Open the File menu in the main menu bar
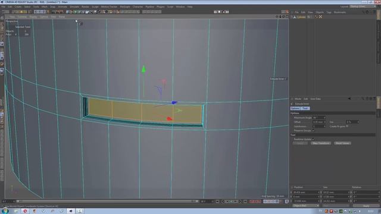This screenshot has height=214, width=381. (3, 7)
